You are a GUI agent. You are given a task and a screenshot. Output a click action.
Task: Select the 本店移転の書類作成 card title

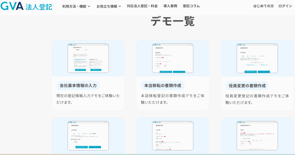click(163, 85)
